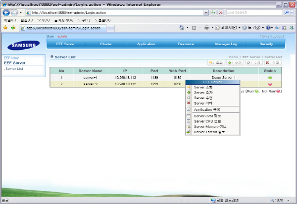
Task: Click the red Not Run status icon for server-2
Action: point(270,84)
